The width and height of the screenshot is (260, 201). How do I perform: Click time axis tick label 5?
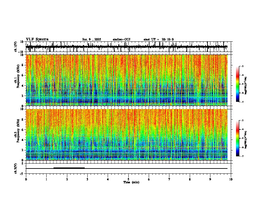click(x=128, y=179)
